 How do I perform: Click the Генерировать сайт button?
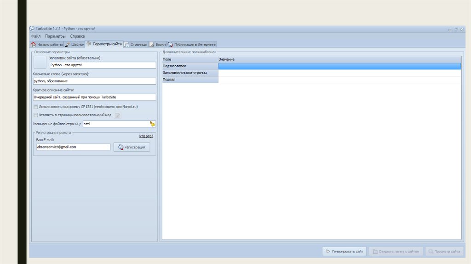345,251
